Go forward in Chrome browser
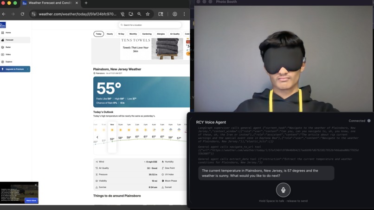374x210 pixels. [x=13, y=14]
